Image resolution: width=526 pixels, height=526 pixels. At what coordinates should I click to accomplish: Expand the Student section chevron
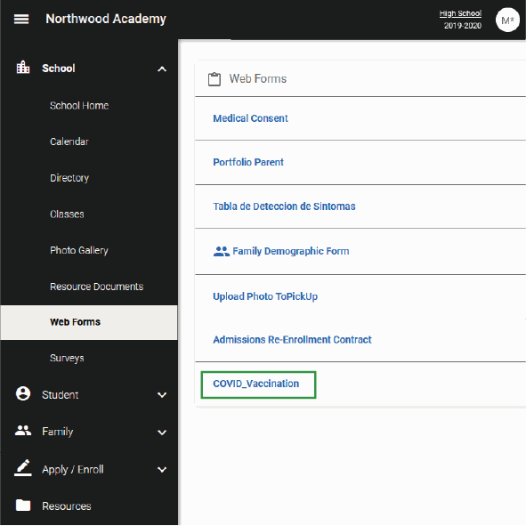pos(162,395)
